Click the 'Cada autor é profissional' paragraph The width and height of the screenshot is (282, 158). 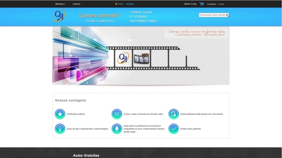(144, 129)
